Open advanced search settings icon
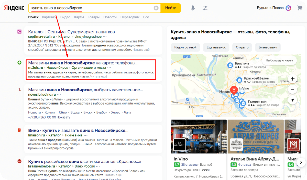The image size is (307, 180). [205, 8]
